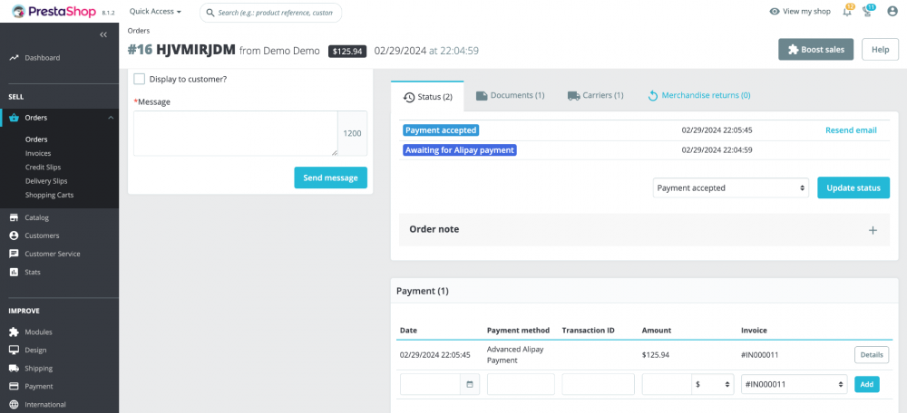907x413 pixels.
Task: Switch to Merchandise returns (0) tab
Action: (x=698, y=95)
